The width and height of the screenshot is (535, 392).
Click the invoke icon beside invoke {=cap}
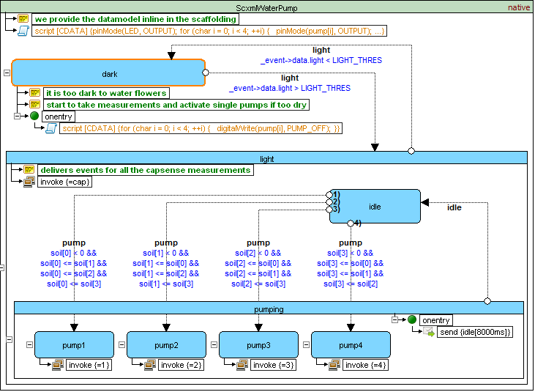pyautogui.click(x=29, y=182)
